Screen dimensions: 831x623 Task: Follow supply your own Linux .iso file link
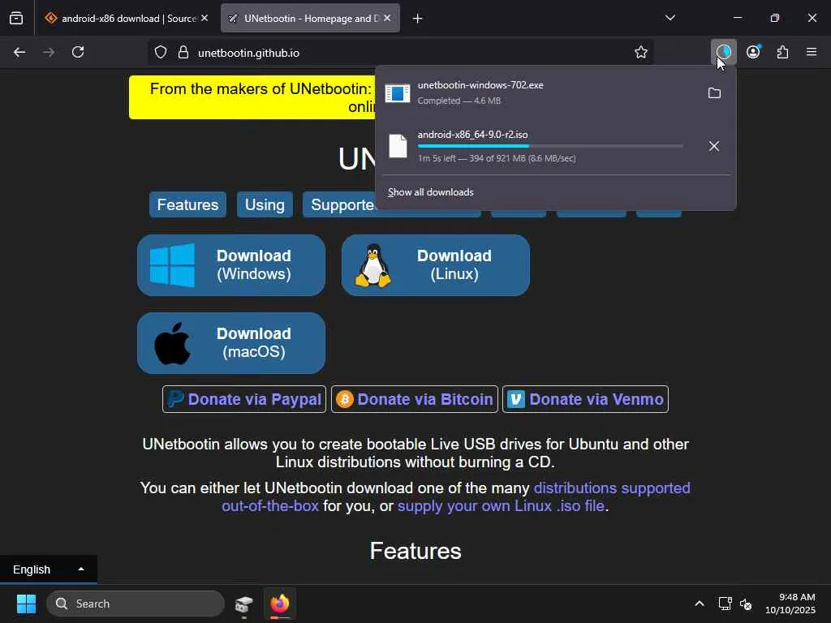[x=501, y=506]
